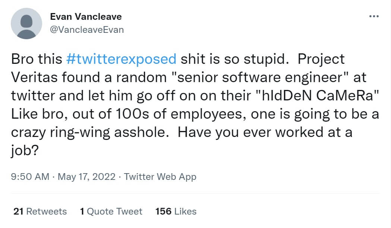View the 21 Retweets list
The image size is (391, 228).
pyautogui.click(x=40, y=212)
